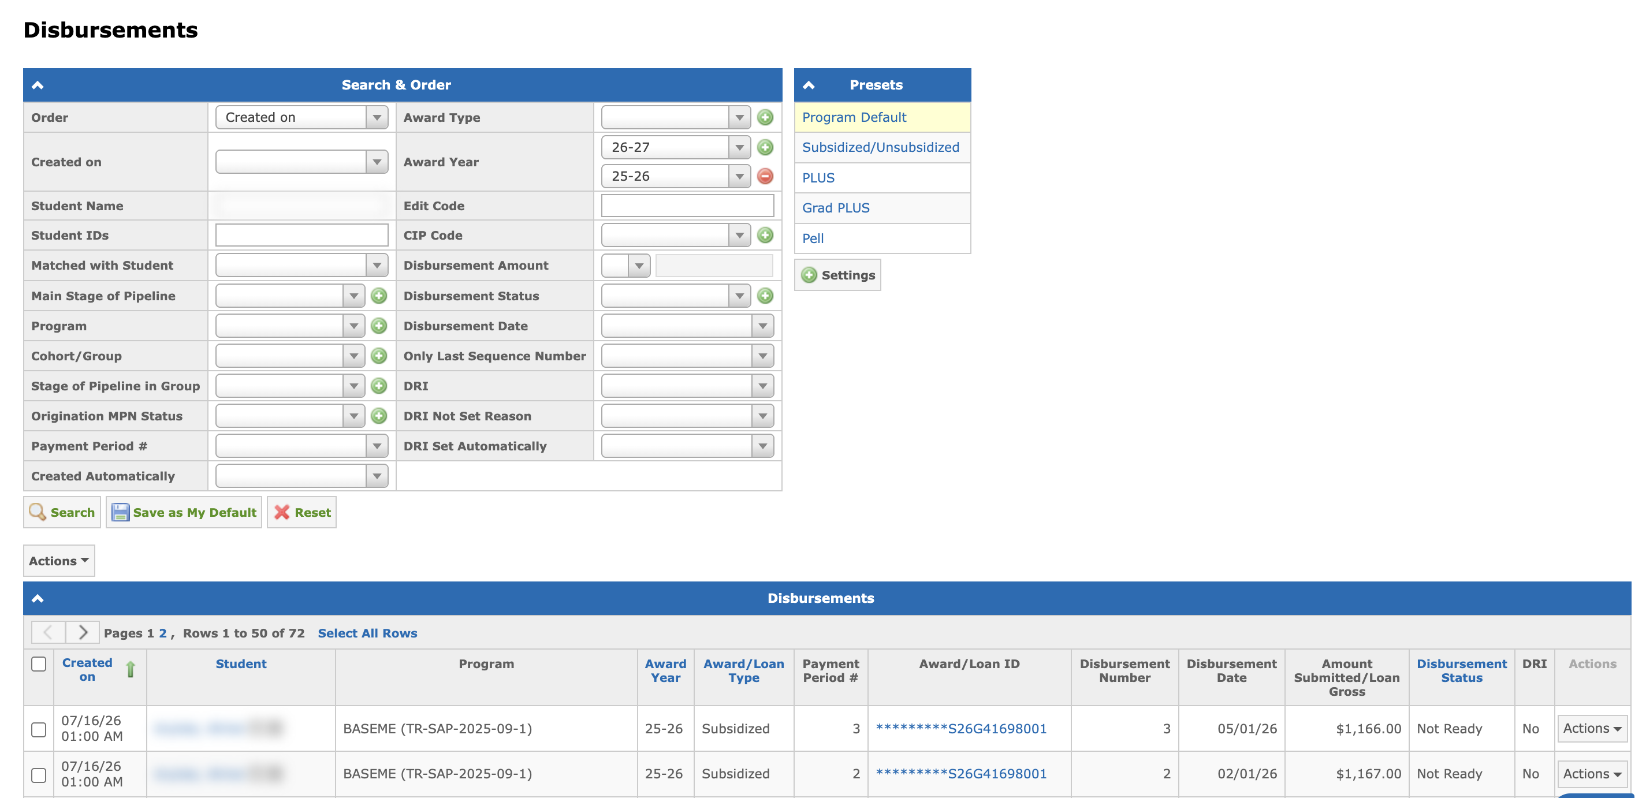Select the Subsidized/Unsubsidized preset

coord(881,148)
